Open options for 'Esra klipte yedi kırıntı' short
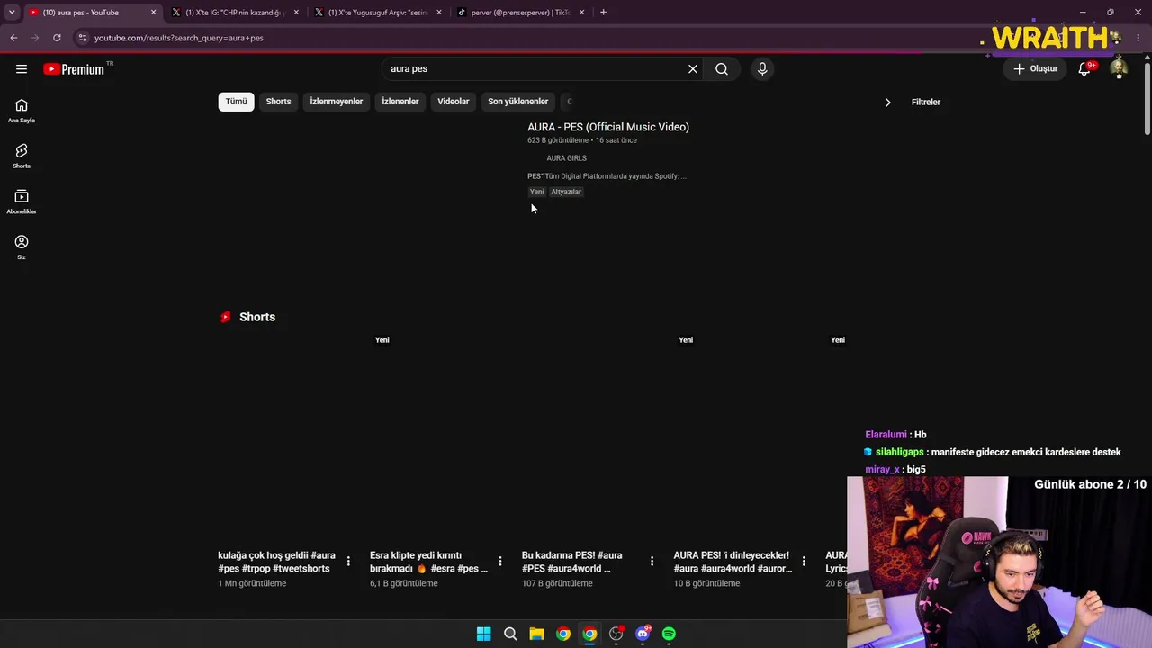 (500, 562)
